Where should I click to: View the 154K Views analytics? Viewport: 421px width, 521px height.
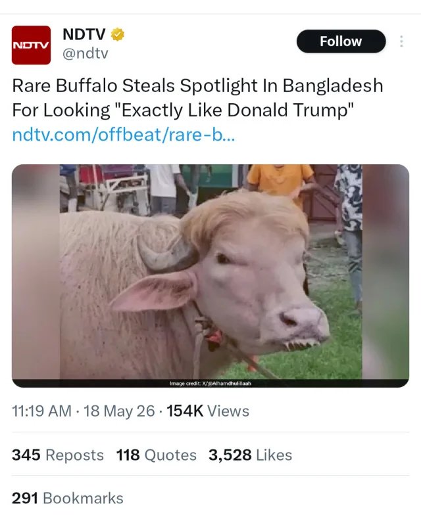[x=208, y=411]
